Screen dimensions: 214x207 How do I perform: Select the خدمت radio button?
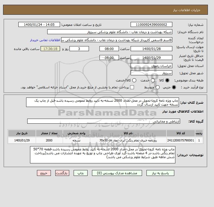[x=153, y=80]
